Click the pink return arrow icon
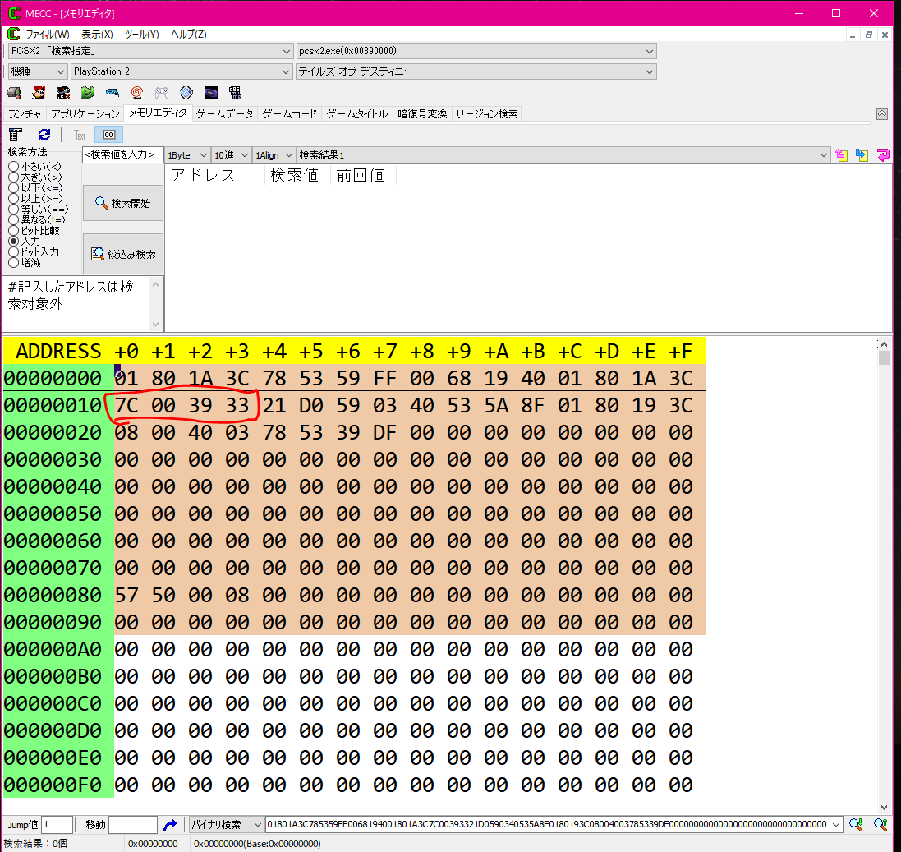This screenshot has height=852, width=901. (883, 154)
